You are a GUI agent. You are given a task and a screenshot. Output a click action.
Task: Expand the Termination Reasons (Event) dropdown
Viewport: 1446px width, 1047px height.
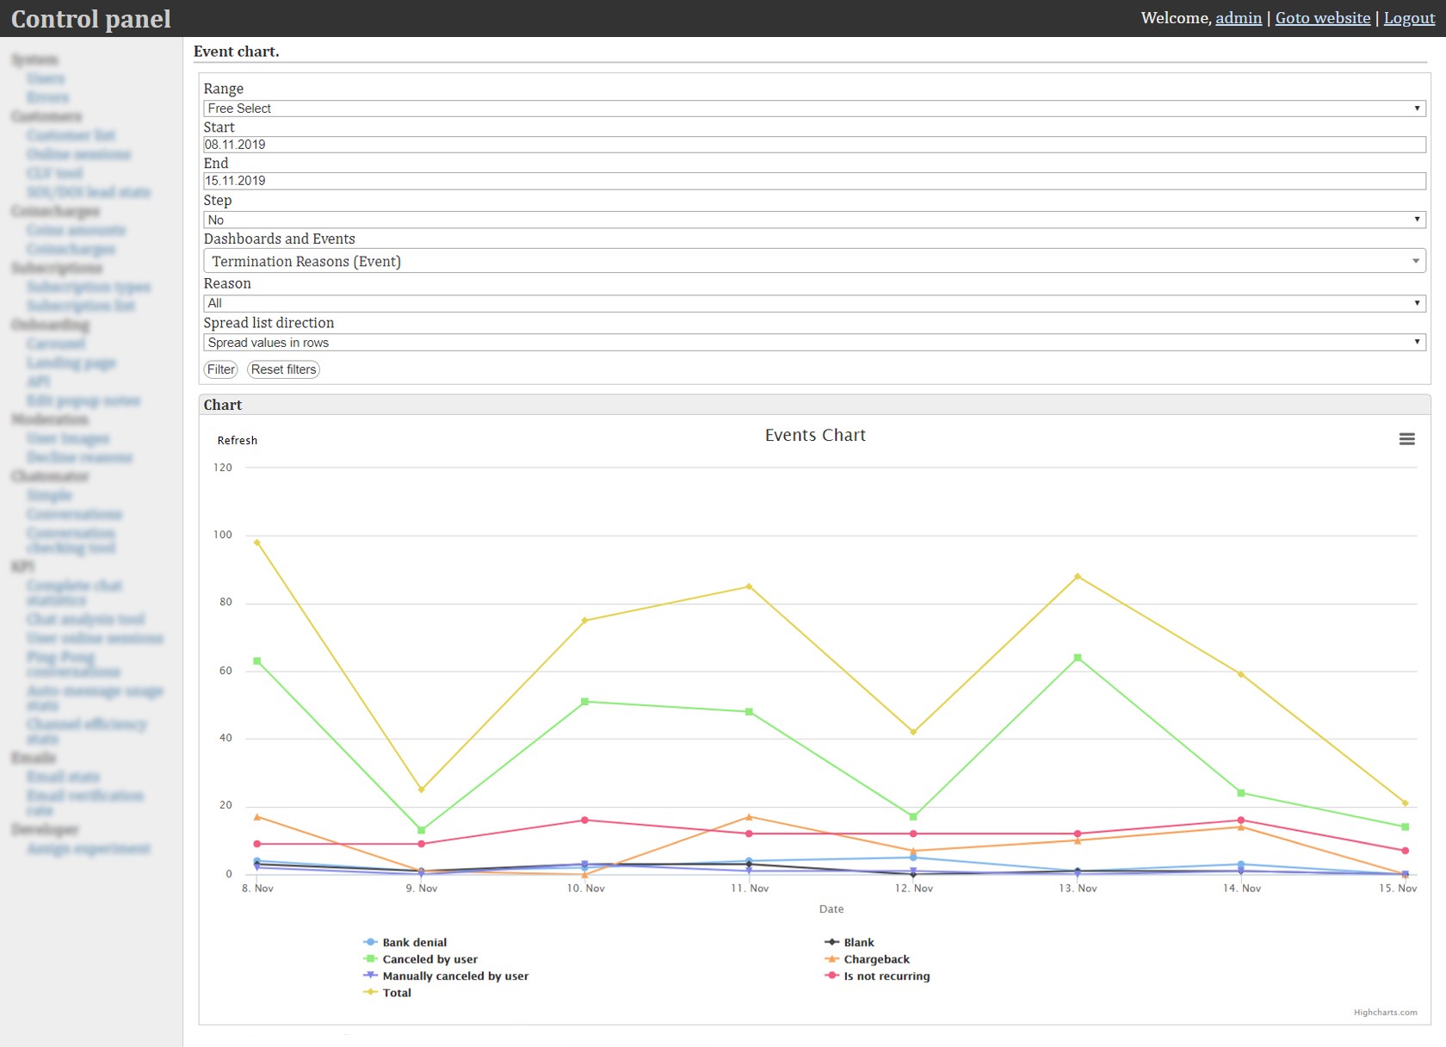(x=813, y=261)
